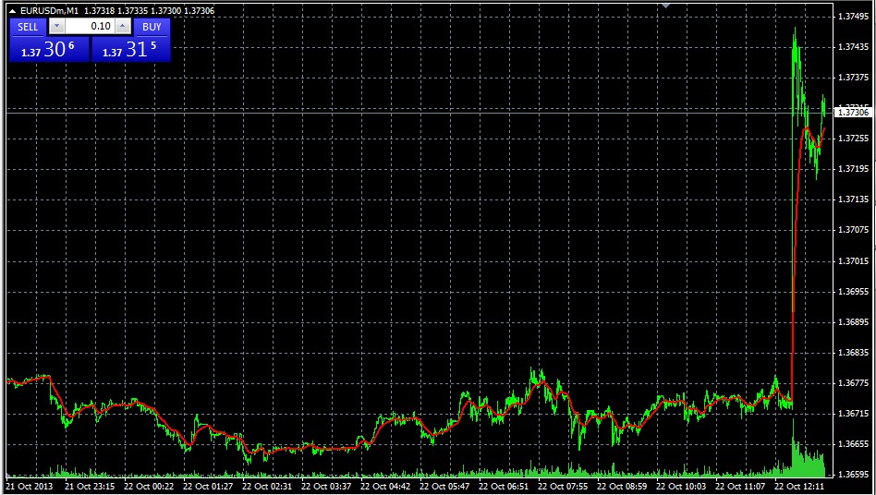Click the 1.36655 price axis label

[853, 445]
